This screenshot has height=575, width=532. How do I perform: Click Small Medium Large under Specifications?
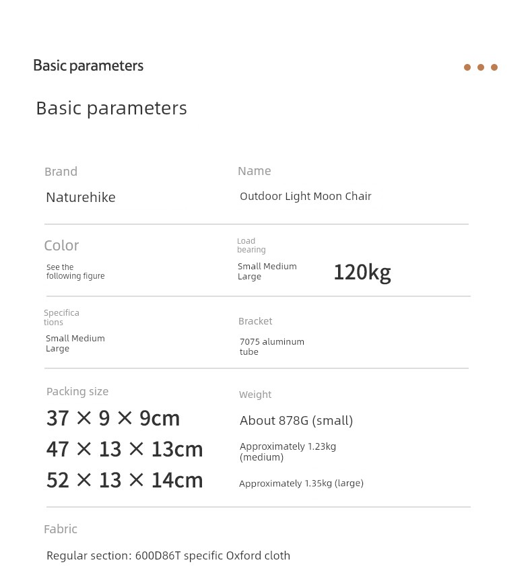click(x=75, y=343)
